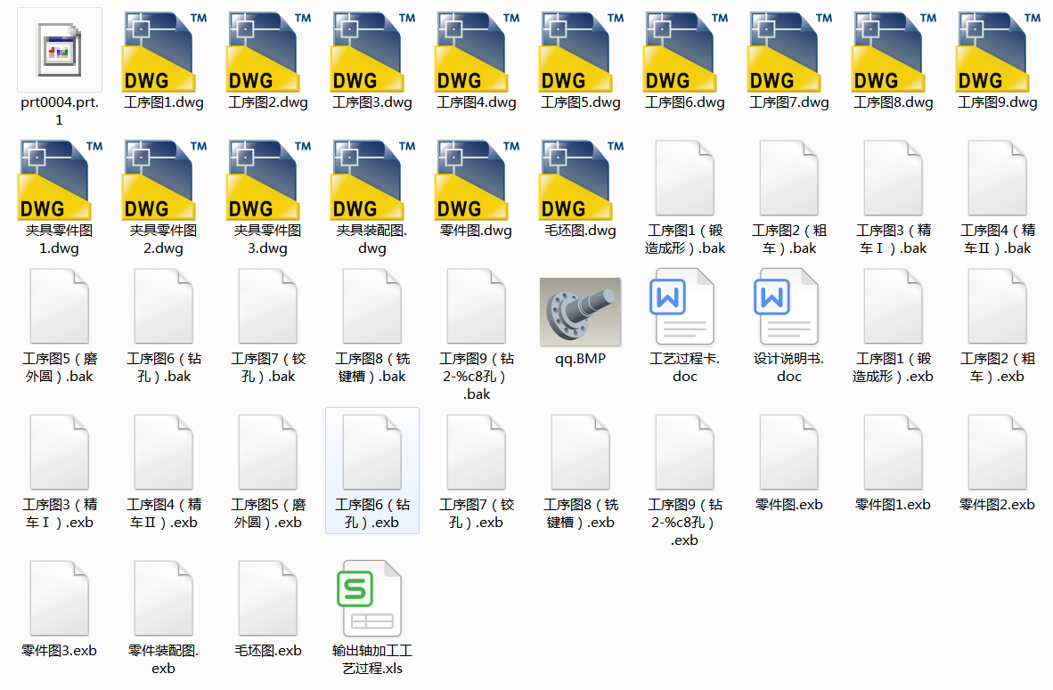The height and width of the screenshot is (690, 1053).
Task: Click the file name "毛坯图.dwg"
Action: [x=581, y=231]
